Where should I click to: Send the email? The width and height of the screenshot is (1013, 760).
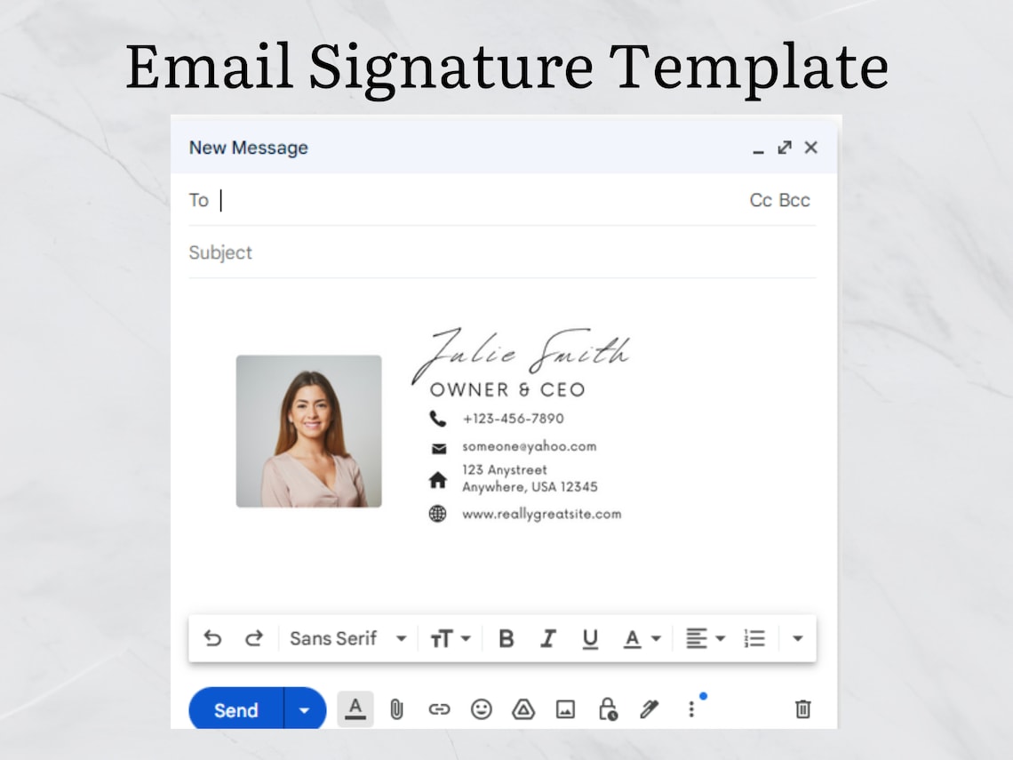(234, 708)
